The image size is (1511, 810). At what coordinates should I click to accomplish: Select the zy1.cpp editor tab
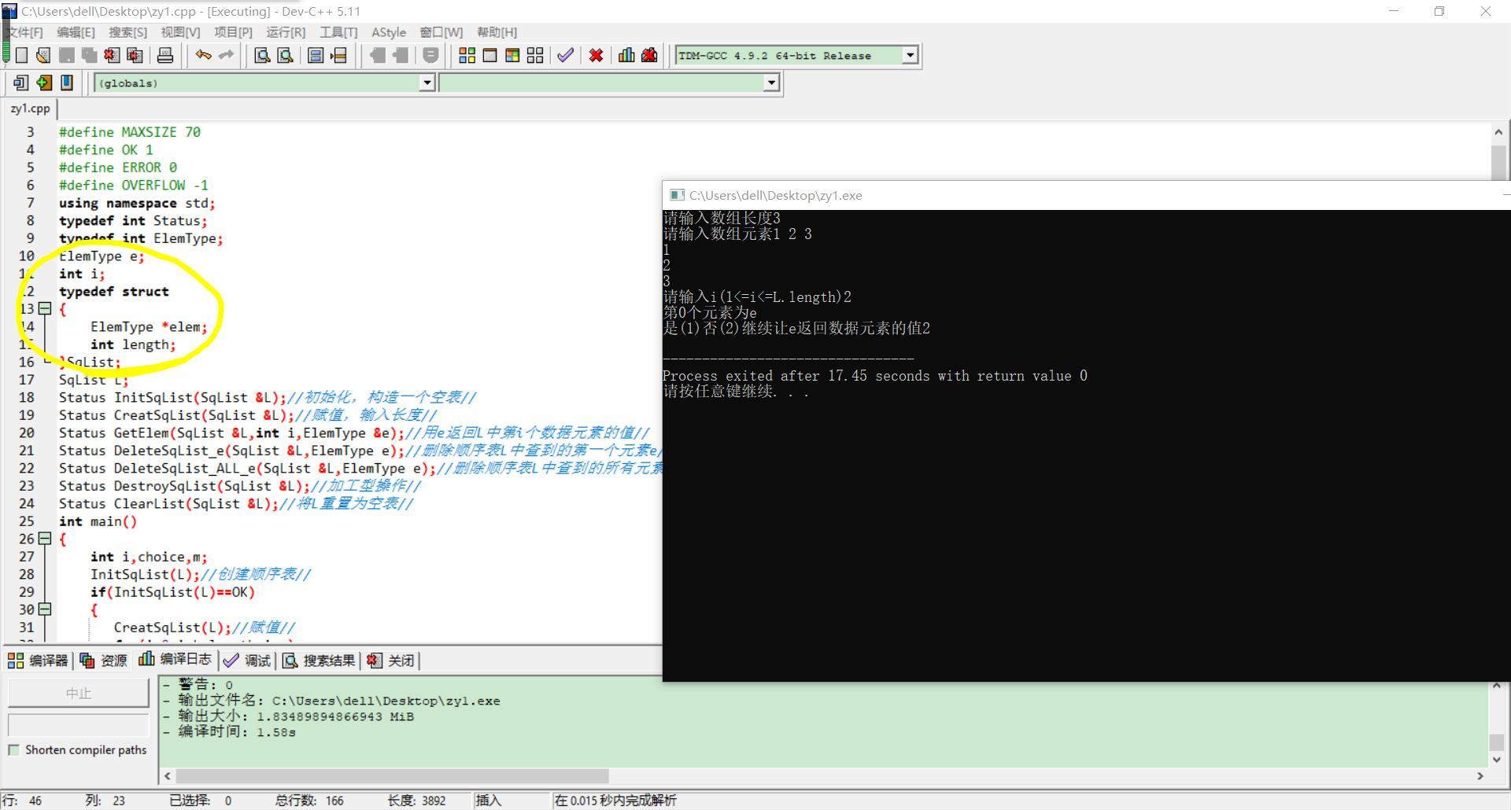coord(30,109)
